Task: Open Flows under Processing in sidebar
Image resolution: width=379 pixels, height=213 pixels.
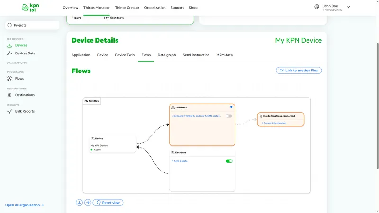Action: click(19, 79)
